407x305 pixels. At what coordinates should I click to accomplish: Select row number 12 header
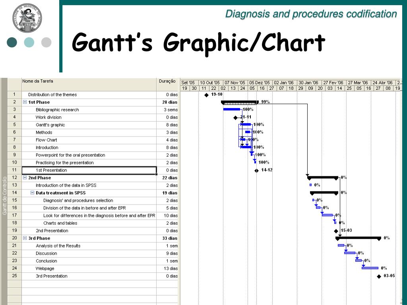(x=15, y=178)
